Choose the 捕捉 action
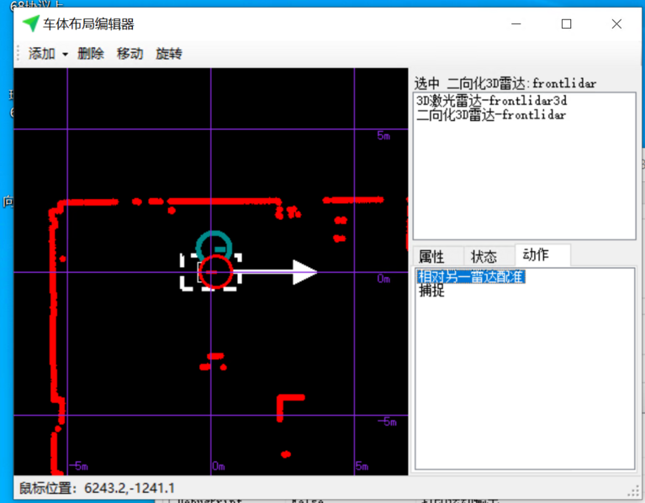The image size is (645, 503). (x=431, y=291)
